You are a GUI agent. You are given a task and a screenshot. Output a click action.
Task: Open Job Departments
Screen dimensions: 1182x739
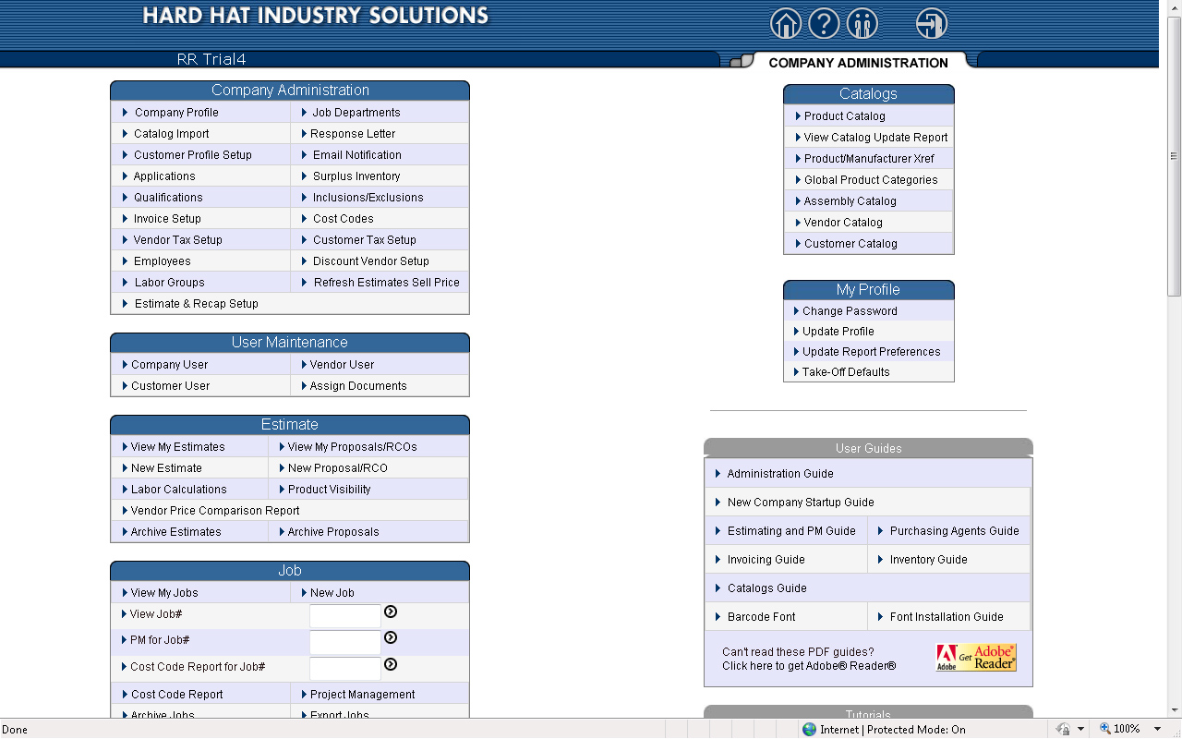pos(356,113)
